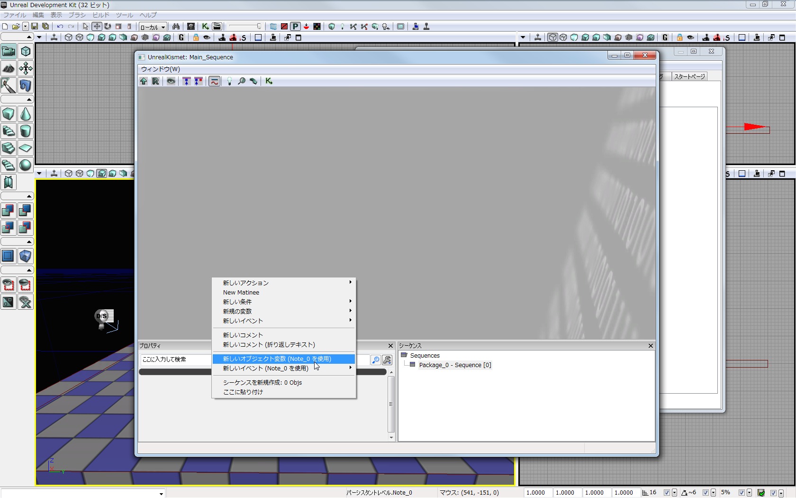
Task: Save the current level with the floppy icon
Action: 35,27
